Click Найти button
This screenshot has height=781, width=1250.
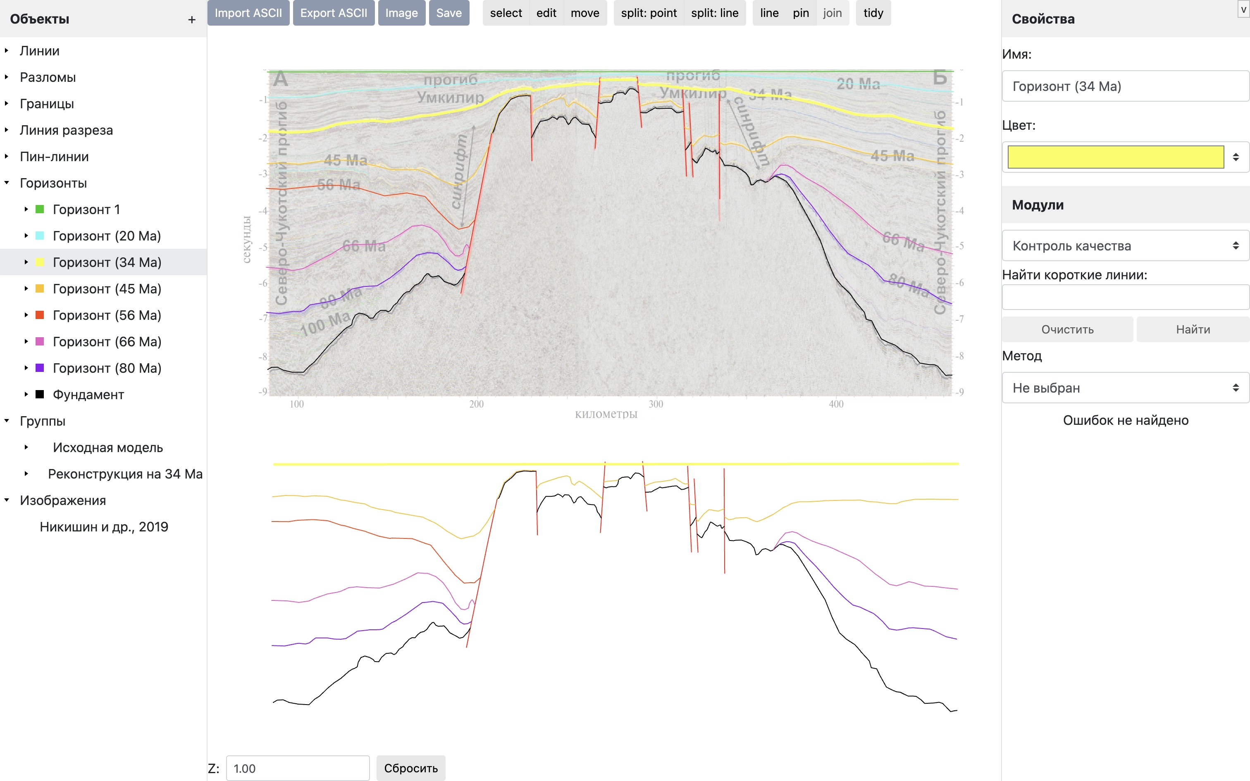click(x=1193, y=330)
